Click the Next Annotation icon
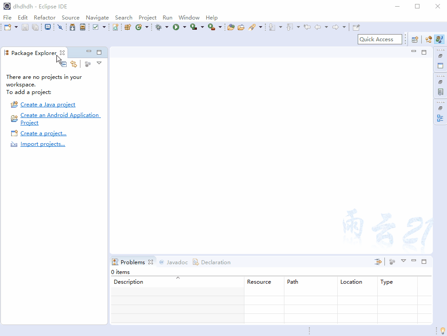This screenshot has width=447, height=336. point(272,27)
